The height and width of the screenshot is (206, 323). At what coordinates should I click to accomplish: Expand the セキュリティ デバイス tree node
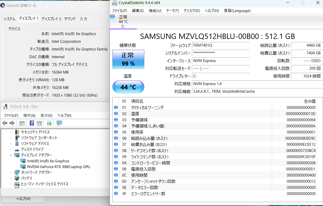[11, 132]
